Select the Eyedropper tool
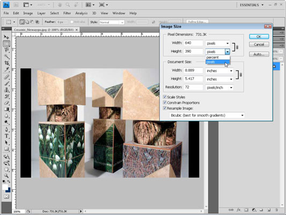This screenshot has height=215, width=286. pos(6,69)
